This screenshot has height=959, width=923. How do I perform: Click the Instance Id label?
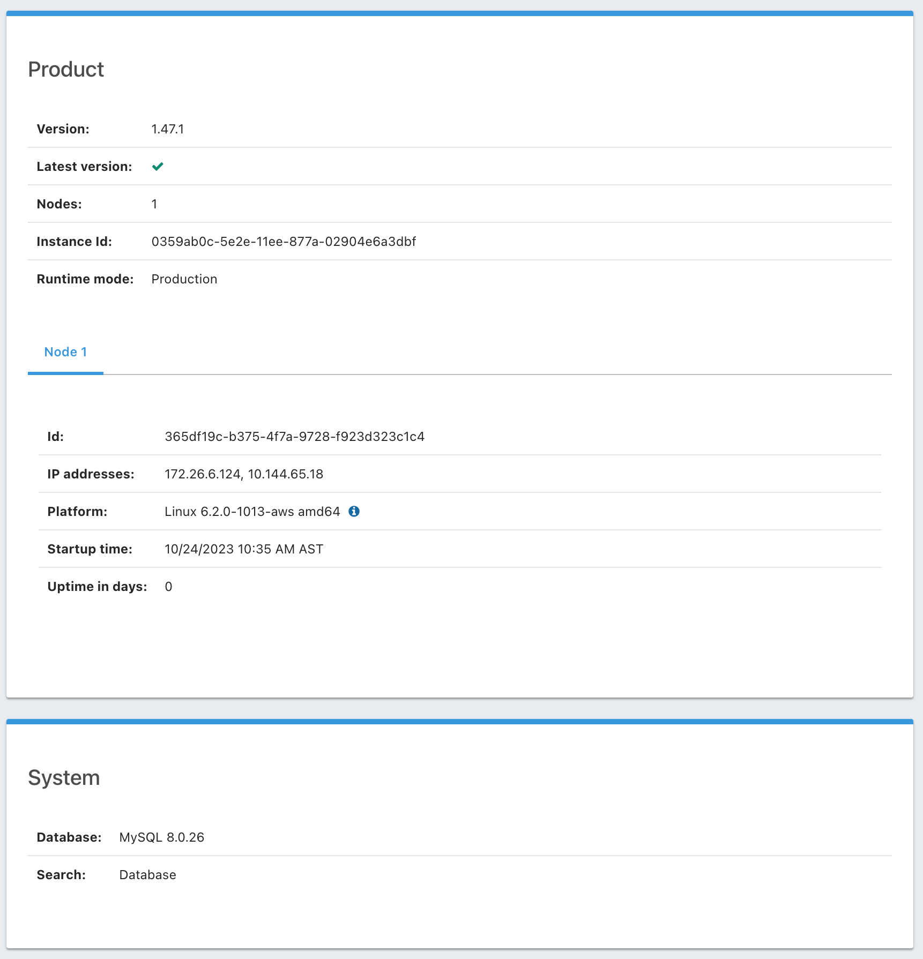[x=75, y=242]
